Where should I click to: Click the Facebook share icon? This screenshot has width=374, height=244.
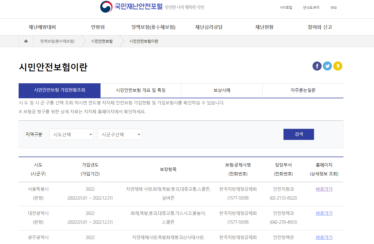click(317, 66)
